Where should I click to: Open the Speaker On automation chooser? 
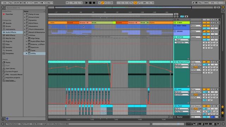(x=182, y=43)
